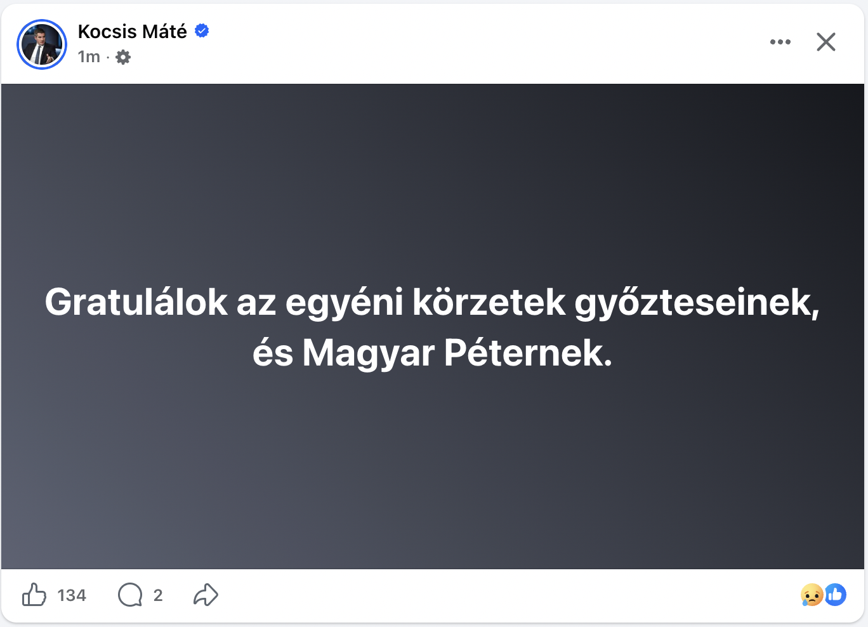Click the 1m post timestamp
This screenshot has width=868, height=627.
click(x=89, y=57)
